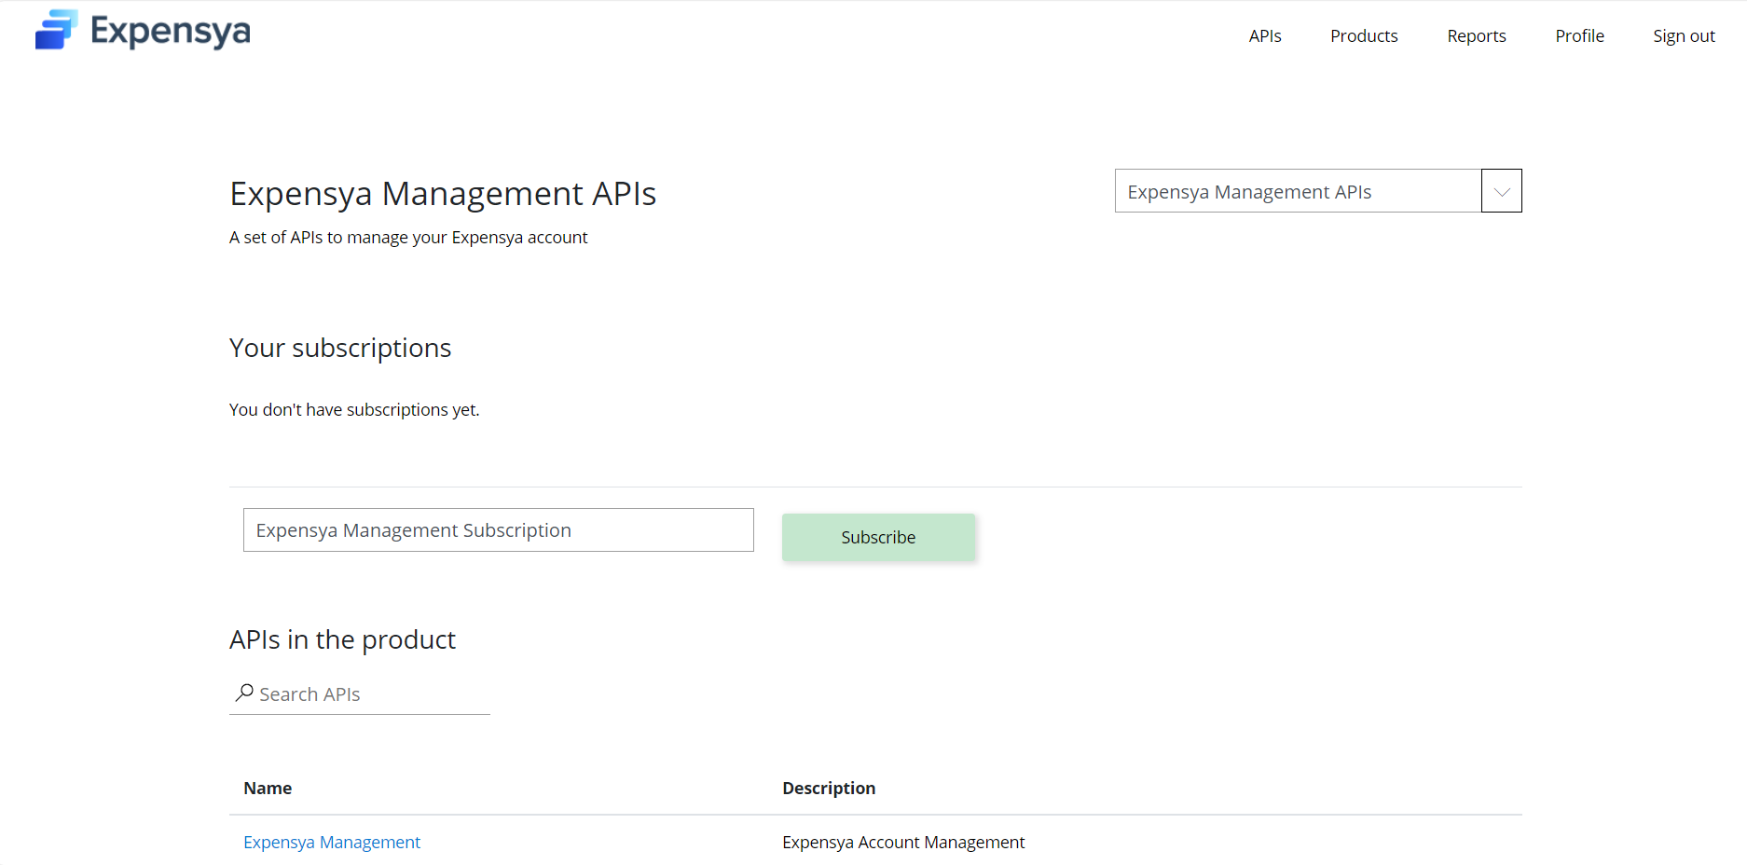Open the Reports navigation item
Viewport: 1747px width, 865px height.
coord(1476,36)
